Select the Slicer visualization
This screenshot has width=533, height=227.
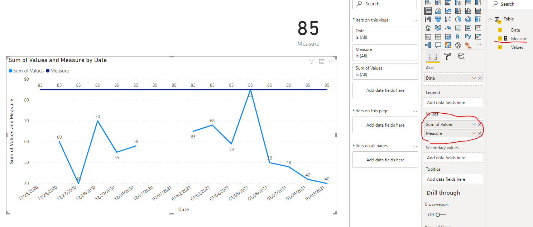point(428,37)
